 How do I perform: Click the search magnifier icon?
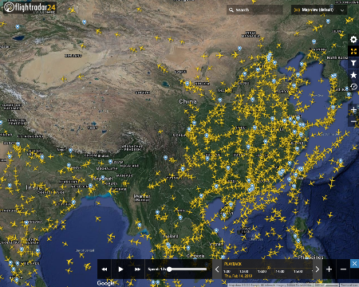[231, 10]
